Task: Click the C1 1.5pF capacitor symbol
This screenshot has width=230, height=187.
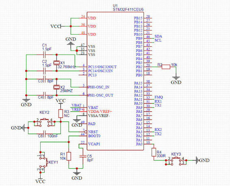Action: tap(44, 55)
